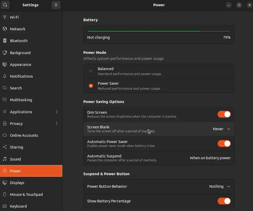Open the Multitasking settings page
Viewport: 253px width, 211px height.
(x=21, y=100)
